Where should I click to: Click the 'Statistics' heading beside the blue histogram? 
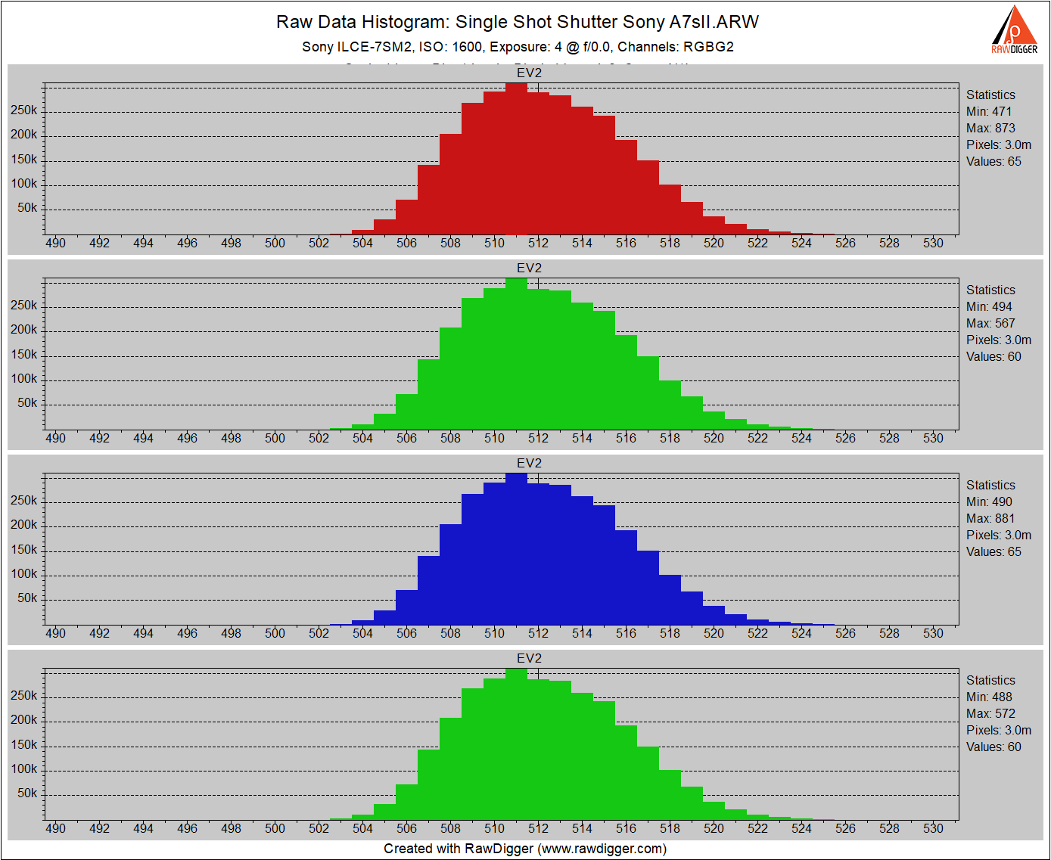coord(990,485)
